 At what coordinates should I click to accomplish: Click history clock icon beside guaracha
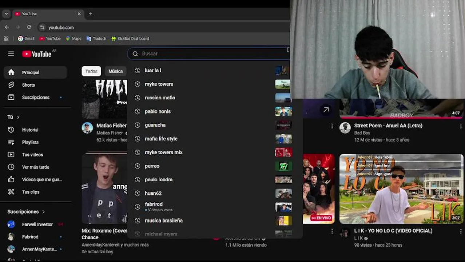[x=137, y=125]
